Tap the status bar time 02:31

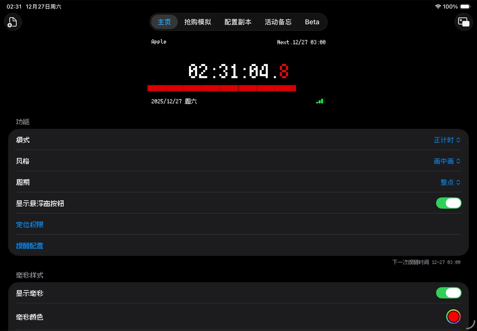tap(14, 7)
